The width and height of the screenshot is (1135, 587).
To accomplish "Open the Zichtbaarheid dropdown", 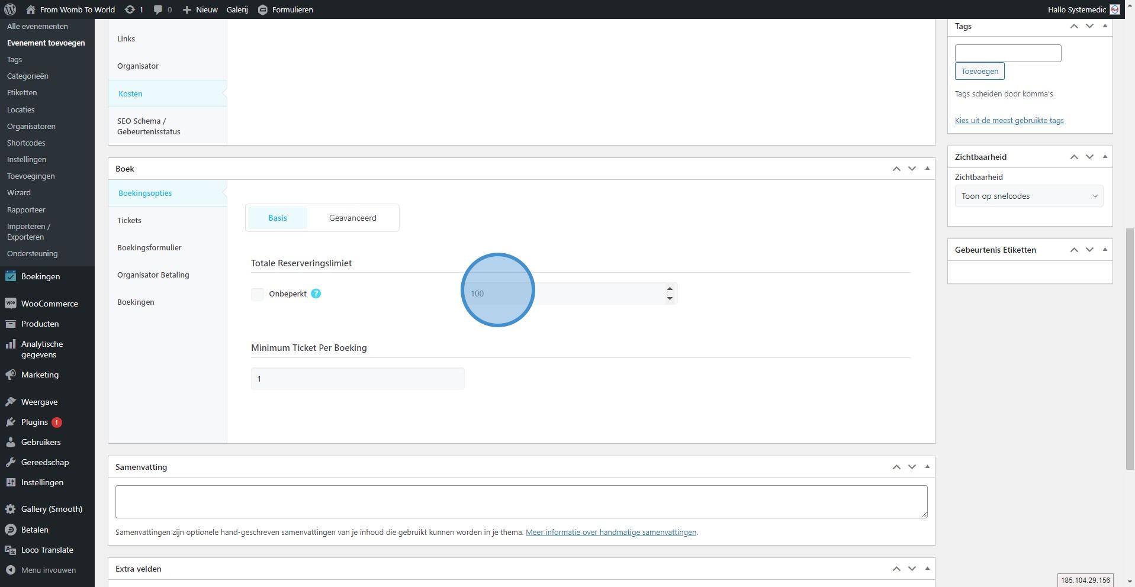I will click(x=1028, y=196).
